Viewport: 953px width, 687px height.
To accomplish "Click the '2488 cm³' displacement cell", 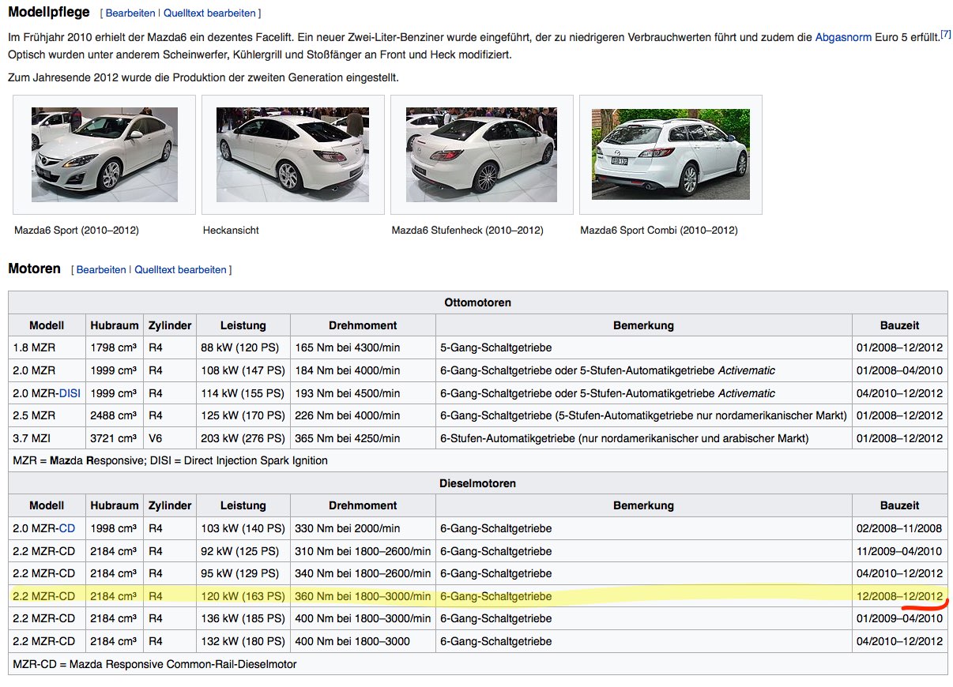I will click(x=114, y=415).
